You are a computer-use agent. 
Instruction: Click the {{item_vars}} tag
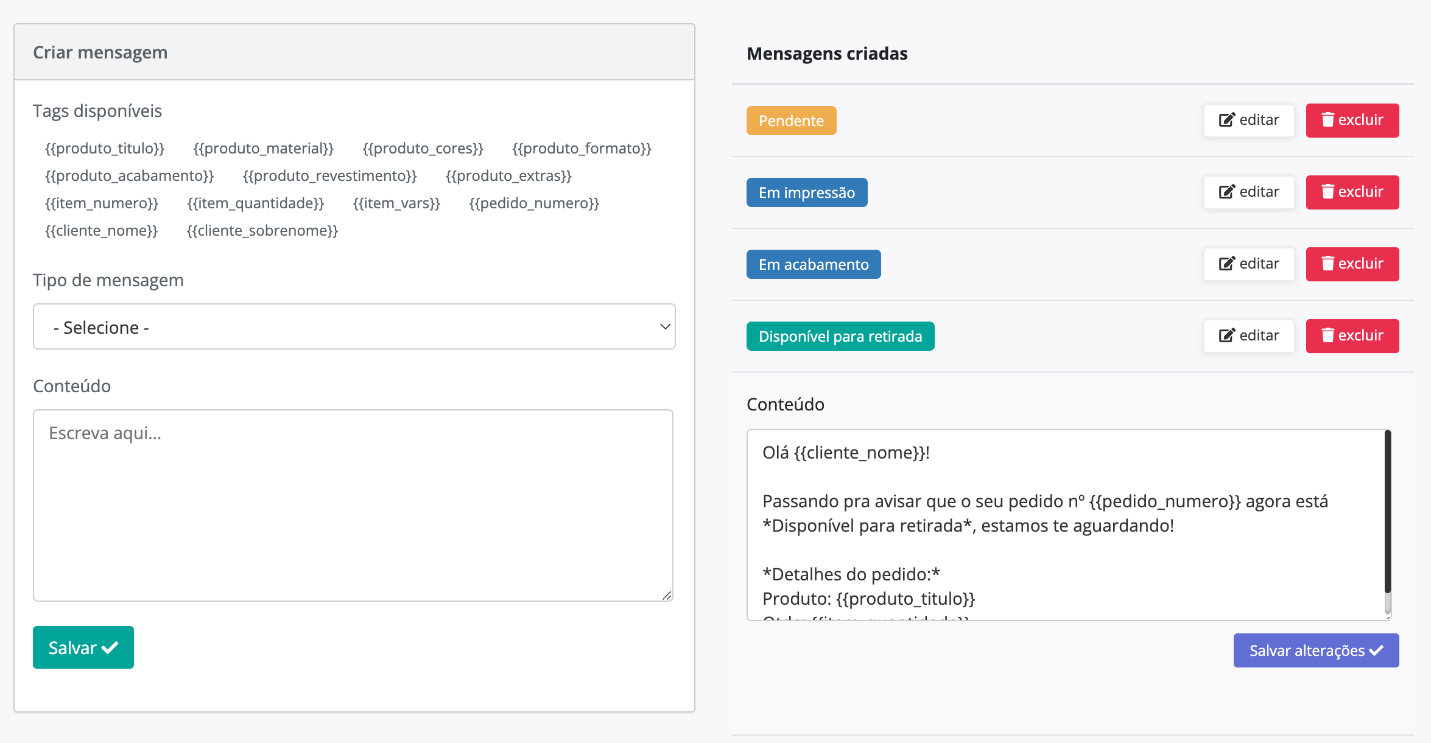click(396, 203)
